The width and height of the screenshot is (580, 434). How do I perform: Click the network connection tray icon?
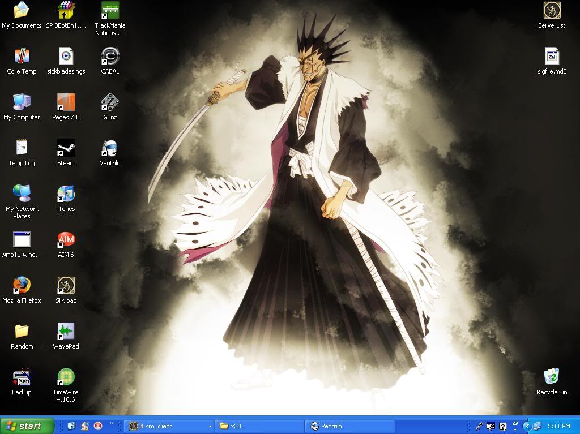tap(537, 426)
